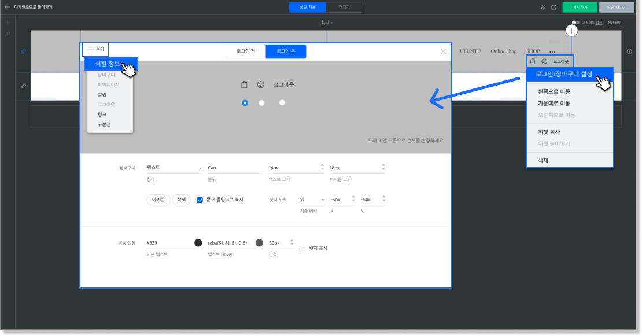This screenshot has height=336, width=642.
Task: Enable the 뱃지 표시 checkbox
Action: 302,249
